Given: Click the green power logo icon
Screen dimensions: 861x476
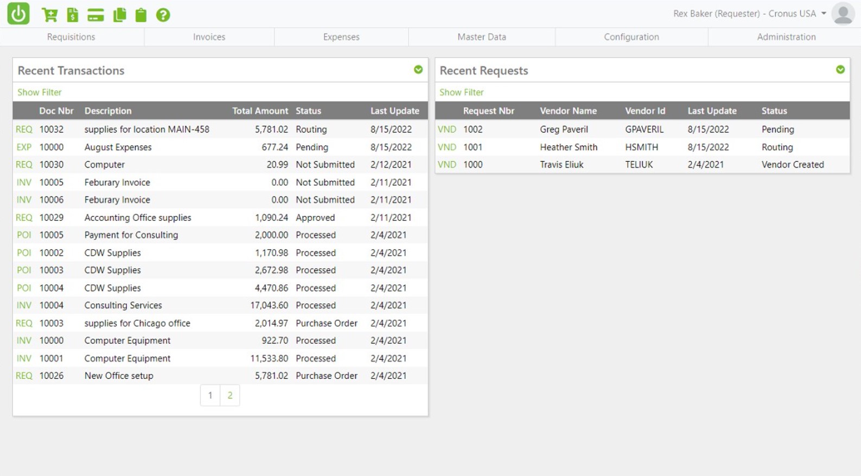Looking at the screenshot, I should [x=18, y=14].
